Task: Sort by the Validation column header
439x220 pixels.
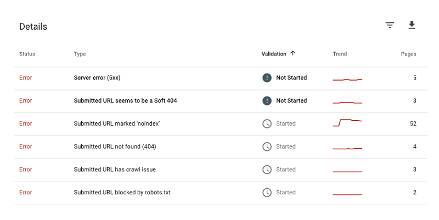Action: pos(274,54)
